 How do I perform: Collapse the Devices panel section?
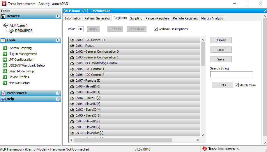pos(58,16)
